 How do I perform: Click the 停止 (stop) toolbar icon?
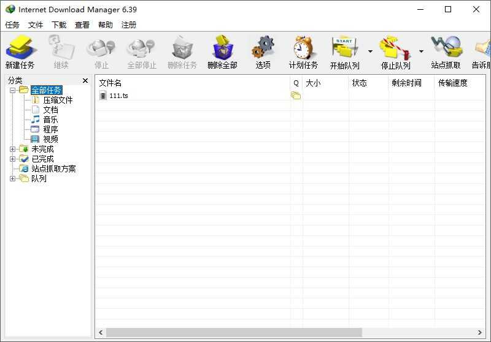pyautogui.click(x=101, y=48)
